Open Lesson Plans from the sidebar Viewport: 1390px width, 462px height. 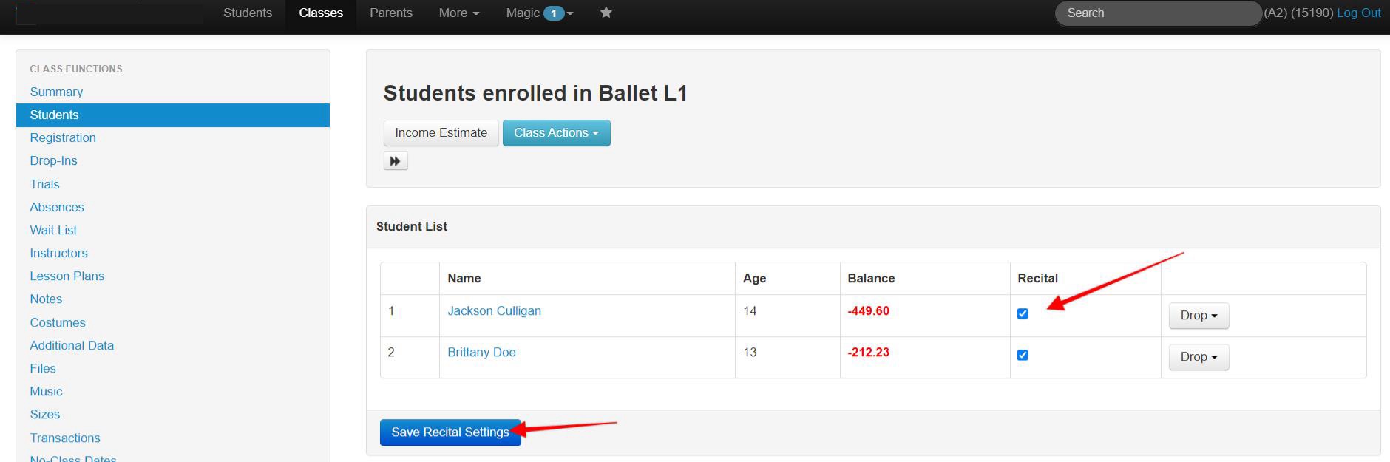pos(67,276)
